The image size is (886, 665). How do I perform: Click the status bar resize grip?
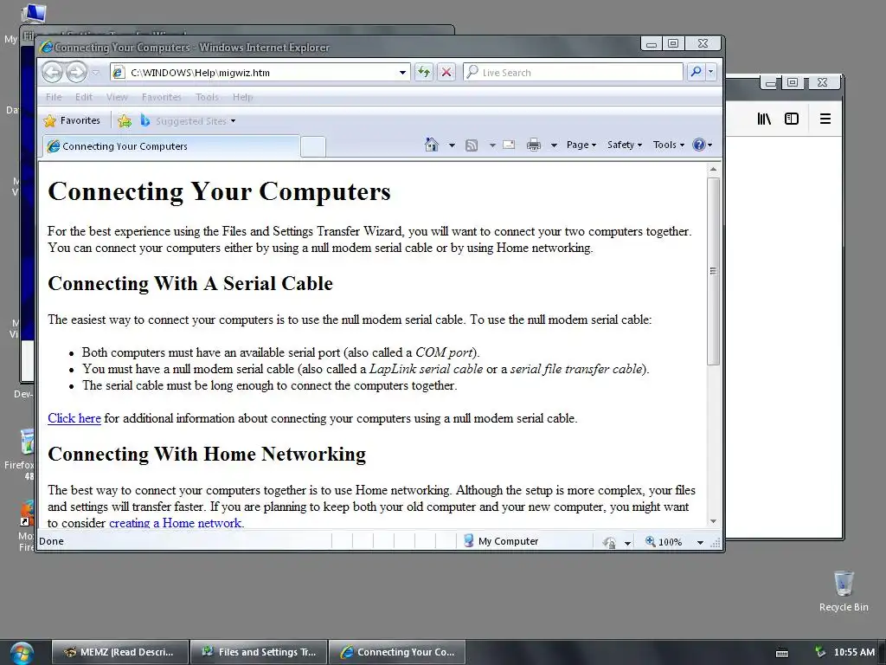(x=716, y=544)
